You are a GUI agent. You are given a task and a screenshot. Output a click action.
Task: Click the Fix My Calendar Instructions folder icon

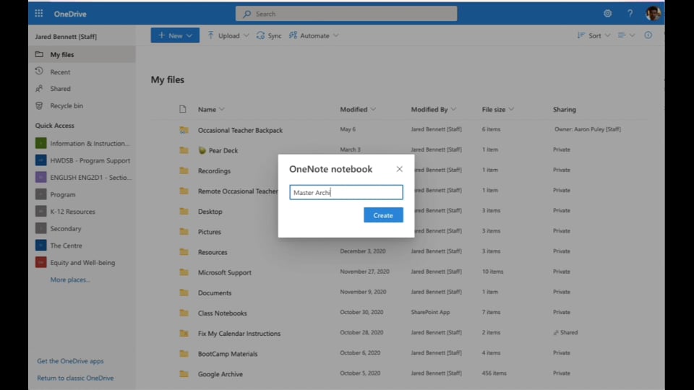pyautogui.click(x=184, y=333)
